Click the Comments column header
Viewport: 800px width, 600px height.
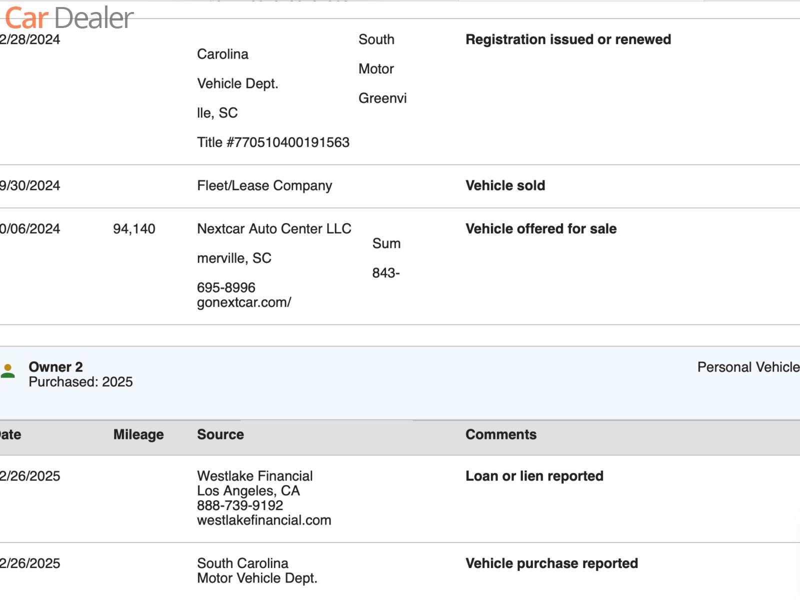501,434
